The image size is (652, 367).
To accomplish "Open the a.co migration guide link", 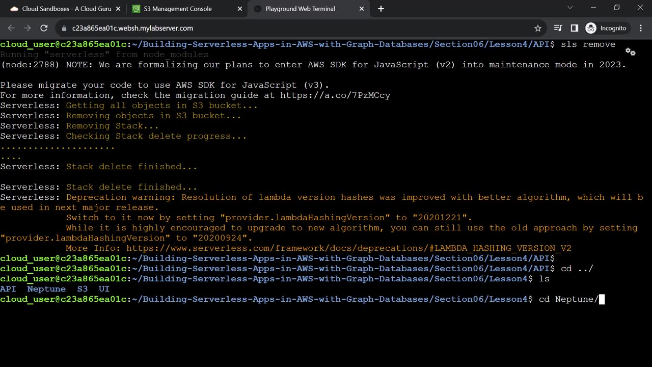I will 335,95.
